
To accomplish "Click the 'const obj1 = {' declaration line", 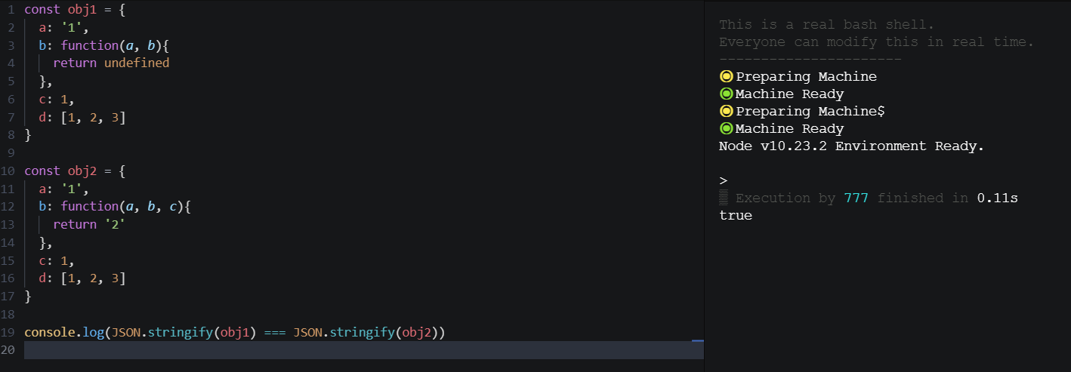I will click(x=75, y=9).
